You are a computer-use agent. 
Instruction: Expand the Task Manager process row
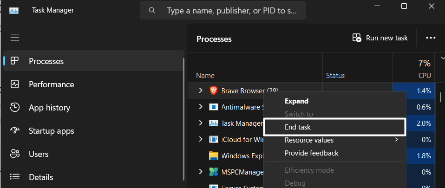coord(201,123)
